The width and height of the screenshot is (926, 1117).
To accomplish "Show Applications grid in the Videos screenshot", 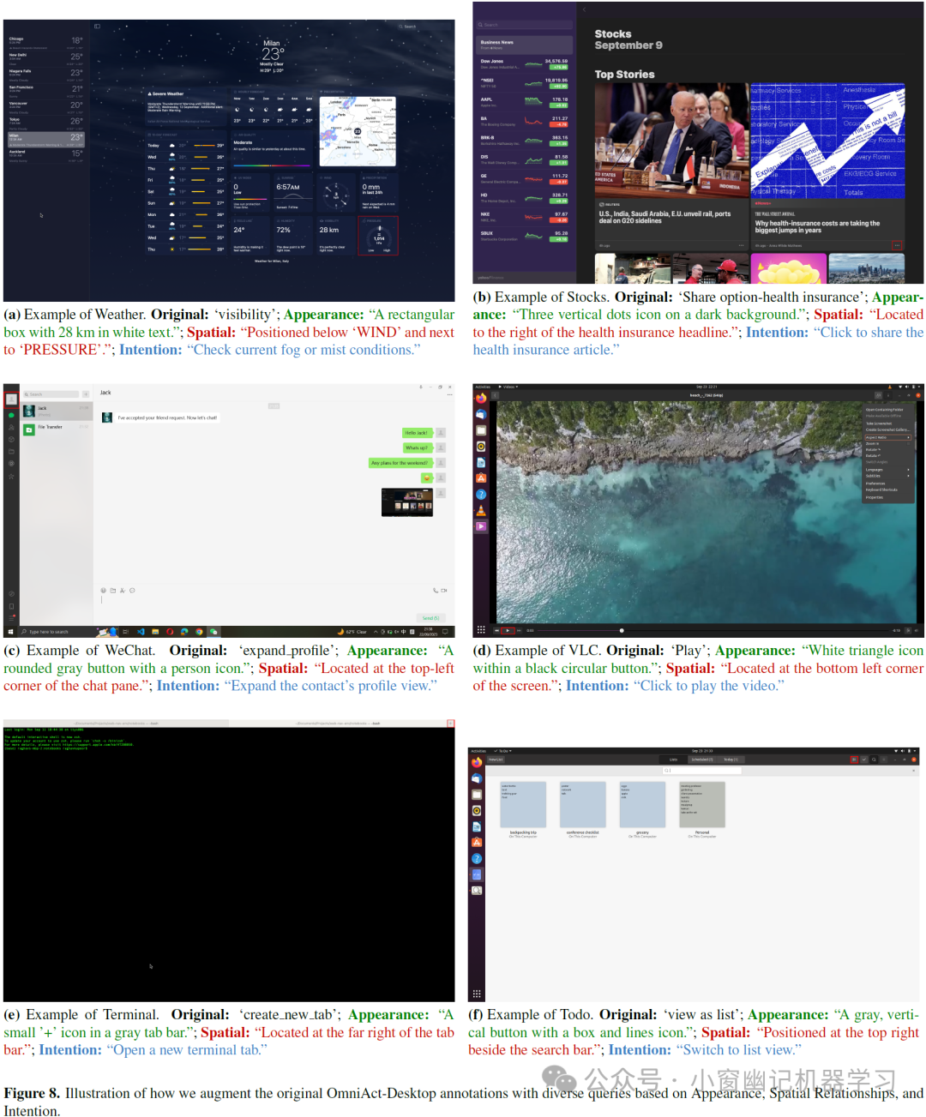I will [x=481, y=629].
